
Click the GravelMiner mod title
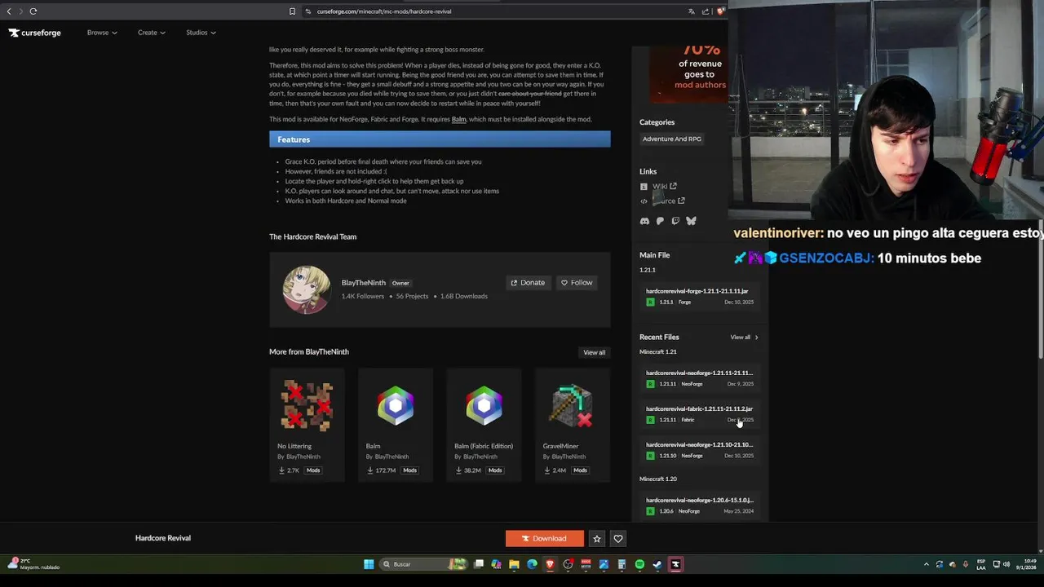[560, 446]
